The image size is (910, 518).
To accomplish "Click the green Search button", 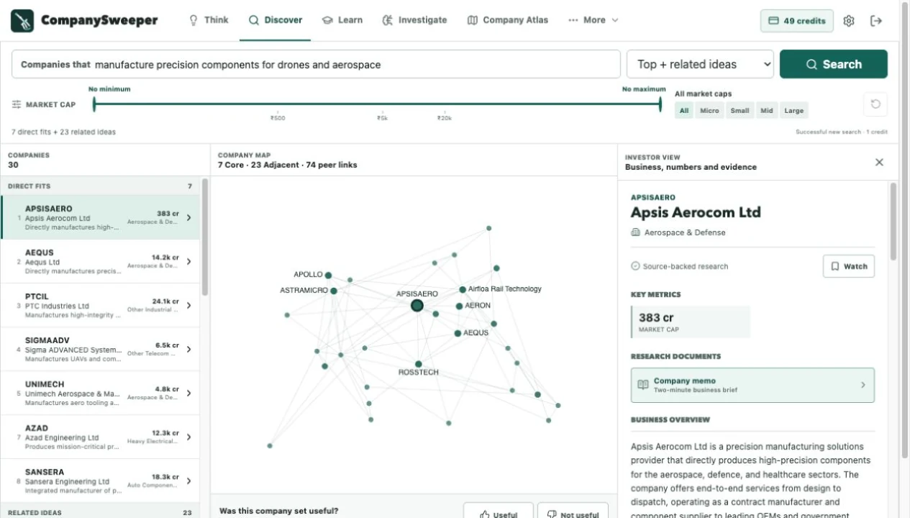I will click(x=834, y=64).
